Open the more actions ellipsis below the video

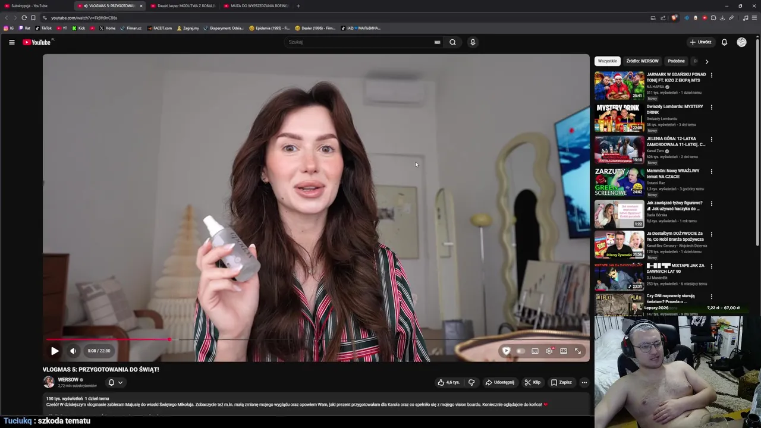pyautogui.click(x=584, y=382)
